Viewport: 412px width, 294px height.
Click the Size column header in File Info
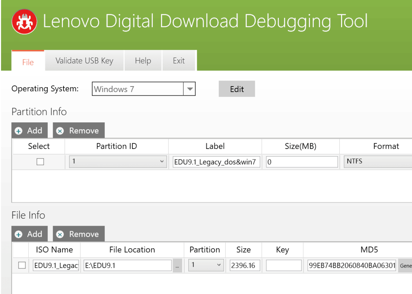[x=244, y=250]
